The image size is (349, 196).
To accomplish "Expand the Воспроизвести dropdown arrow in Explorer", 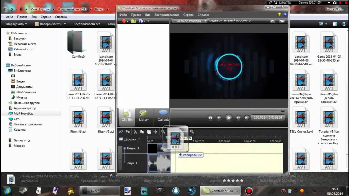I will 65,24.
